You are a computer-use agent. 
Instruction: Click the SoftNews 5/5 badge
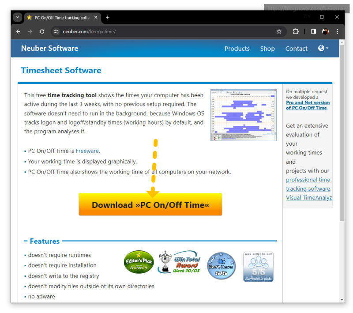[x=222, y=266]
